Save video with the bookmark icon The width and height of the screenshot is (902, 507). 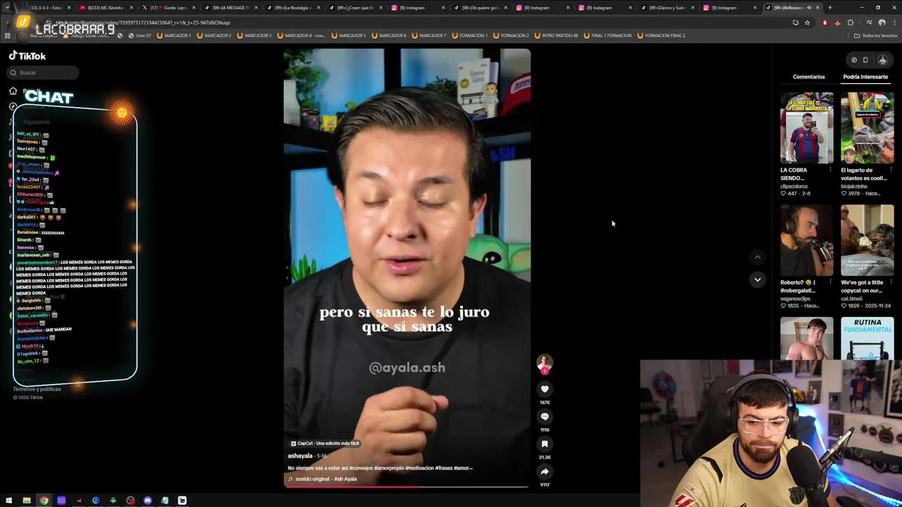(x=545, y=444)
